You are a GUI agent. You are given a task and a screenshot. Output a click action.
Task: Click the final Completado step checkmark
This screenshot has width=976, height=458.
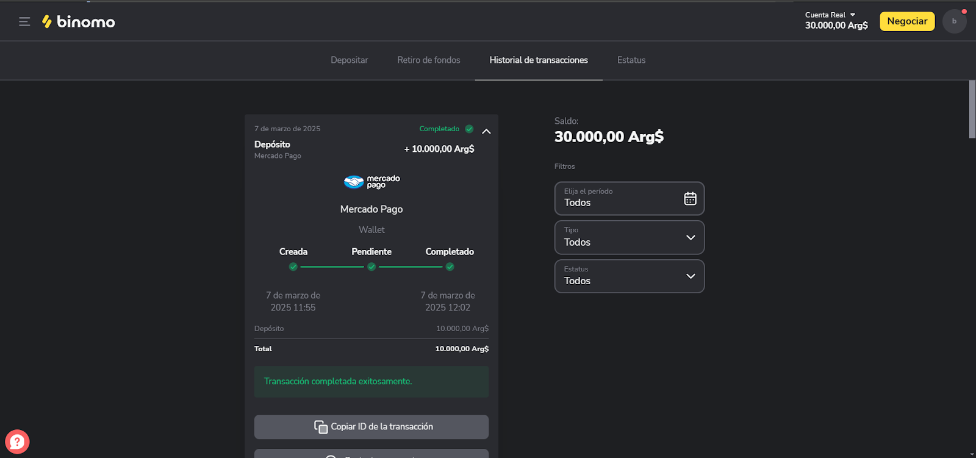coord(450,267)
